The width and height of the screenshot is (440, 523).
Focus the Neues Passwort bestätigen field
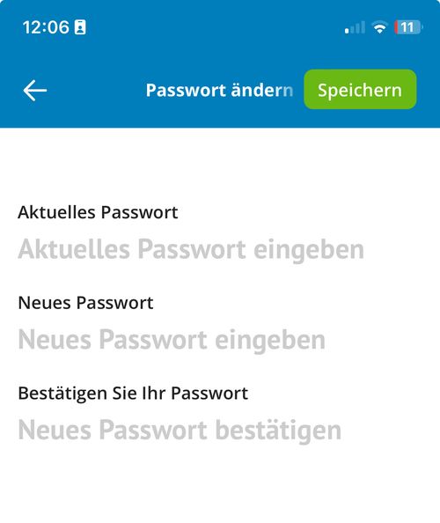click(220, 430)
